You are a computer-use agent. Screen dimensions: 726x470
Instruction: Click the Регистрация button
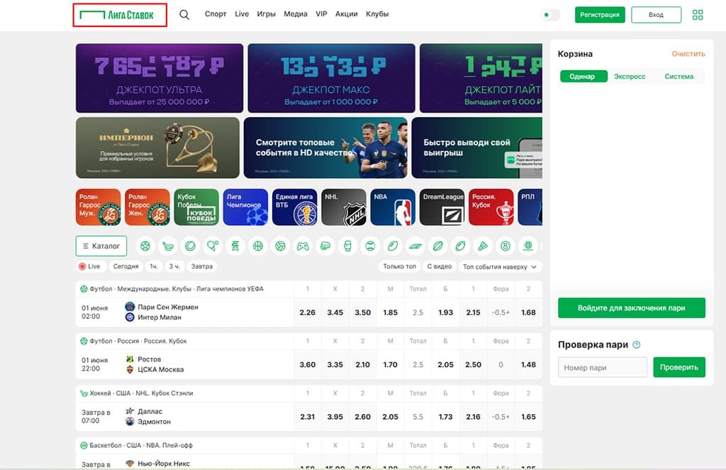click(600, 15)
